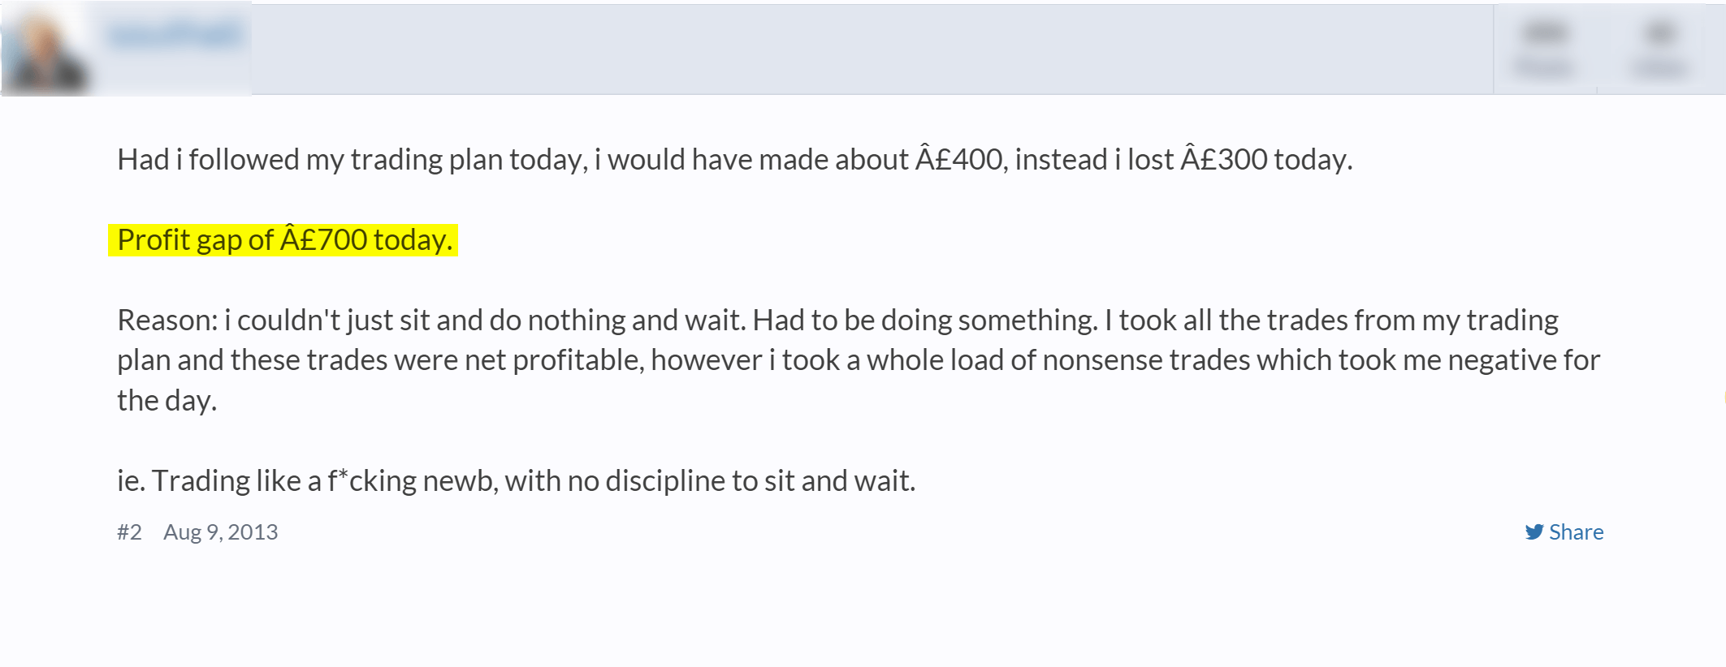The height and width of the screenshot is (667, 1726).
Task: Click the Share link on the post
Action: pyautogui.click(x=1564, y=532)
